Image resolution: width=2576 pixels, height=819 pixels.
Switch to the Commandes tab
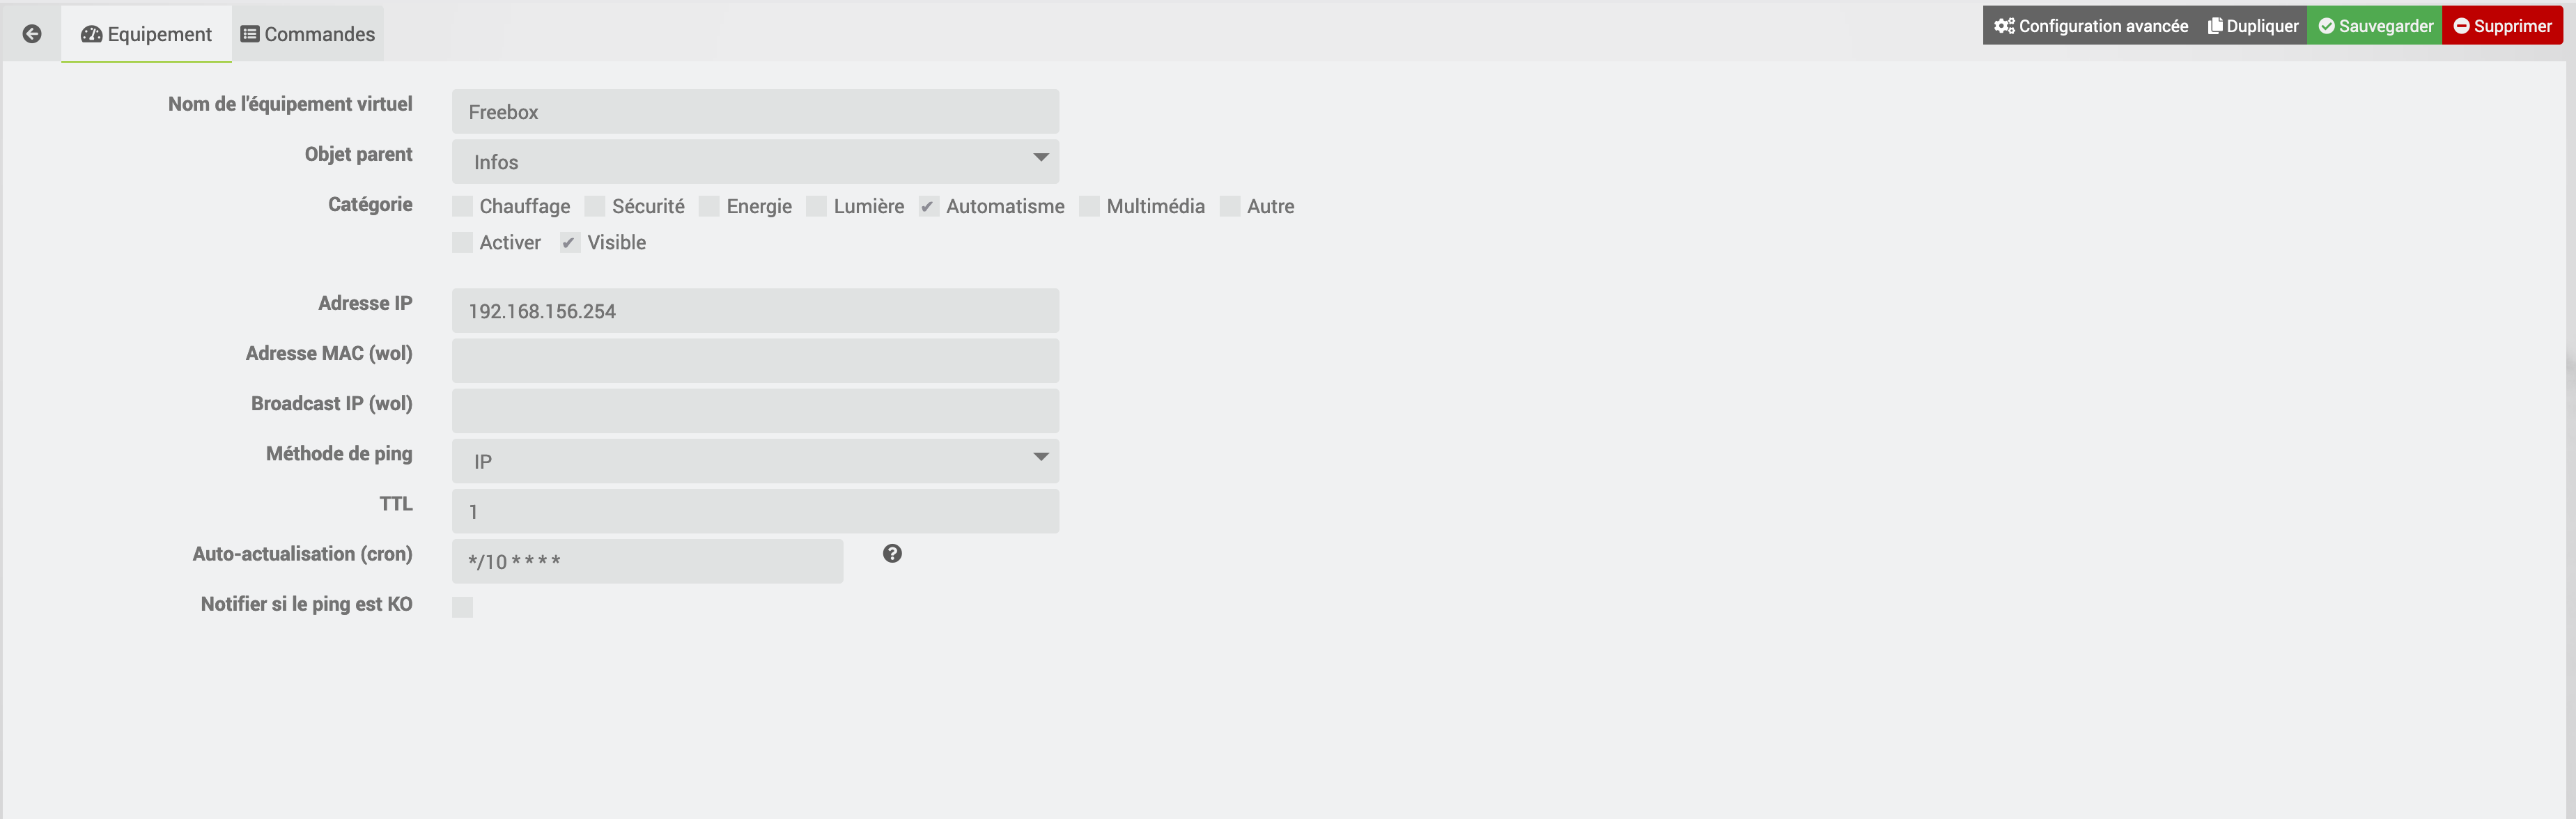click(308, 34)
